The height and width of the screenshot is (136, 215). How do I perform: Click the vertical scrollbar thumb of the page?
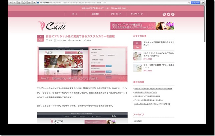click(205, 24)
